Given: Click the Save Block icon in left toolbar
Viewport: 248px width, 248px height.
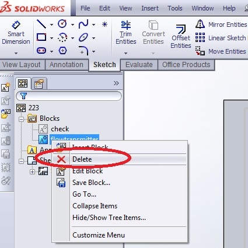Looking at the screenshot, I should click(x=6, y=154).
